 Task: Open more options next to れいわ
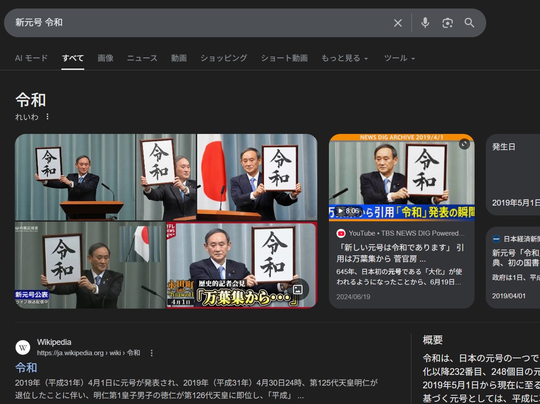click(x=48, y=117)
